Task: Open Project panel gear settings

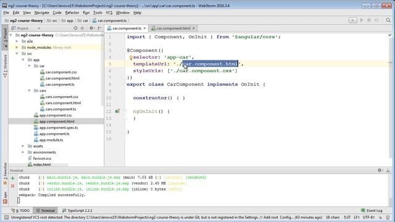Action: (x=91, y=28)
